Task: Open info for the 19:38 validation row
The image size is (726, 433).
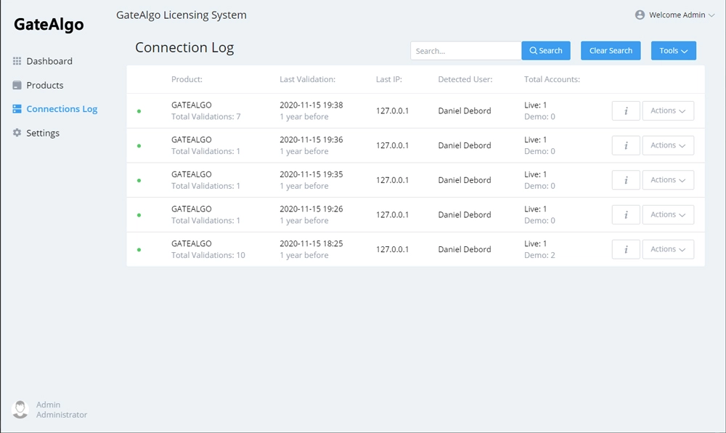Action: (626, 110)
